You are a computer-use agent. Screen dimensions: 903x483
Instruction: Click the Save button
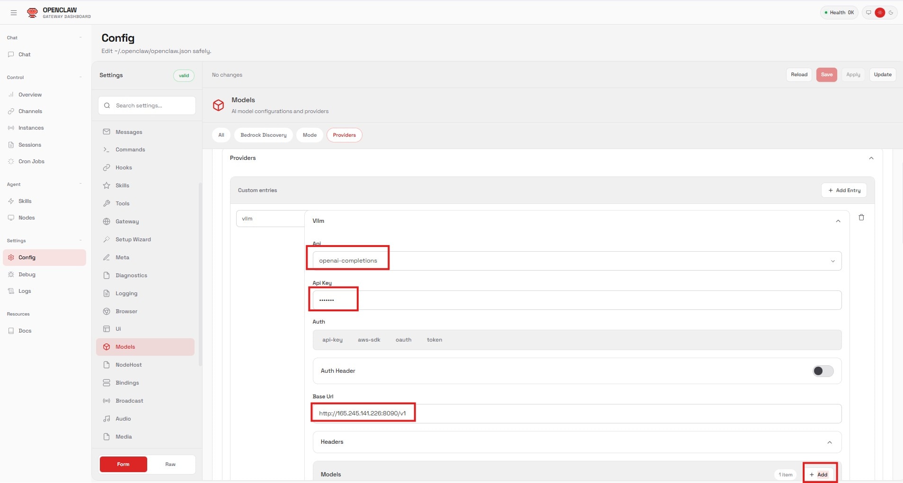click(826, 74)
